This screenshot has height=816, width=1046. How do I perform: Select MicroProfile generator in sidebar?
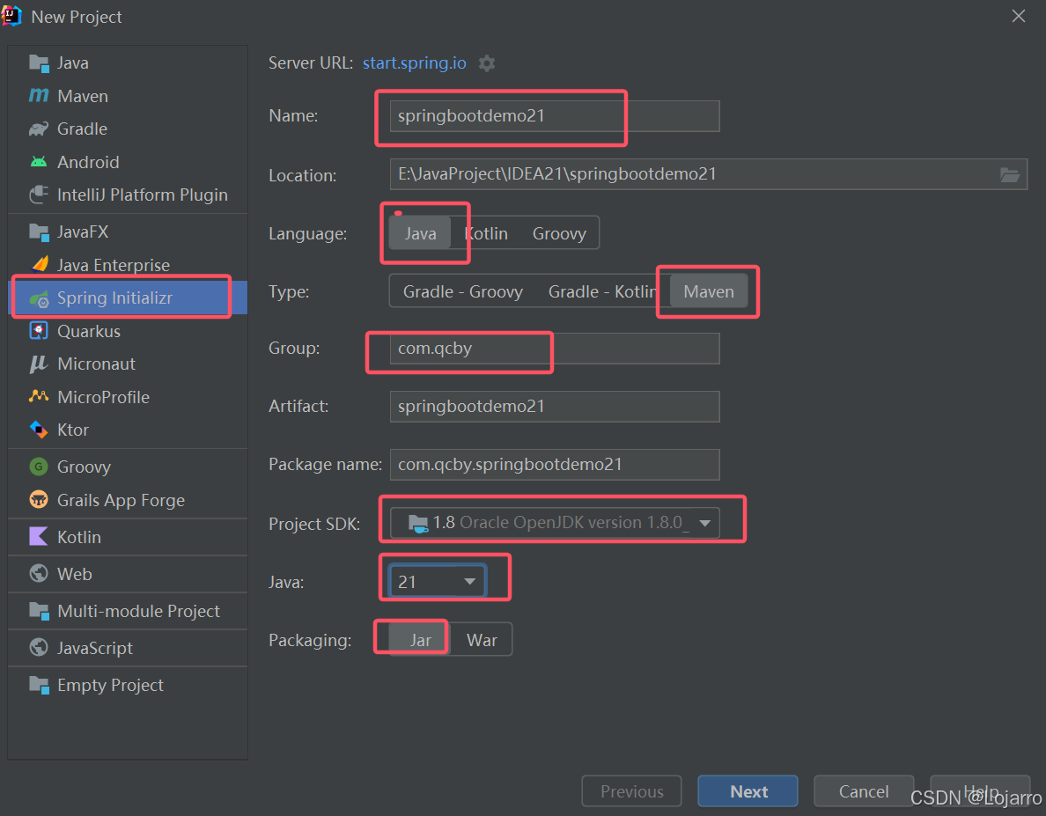(128, 397)
